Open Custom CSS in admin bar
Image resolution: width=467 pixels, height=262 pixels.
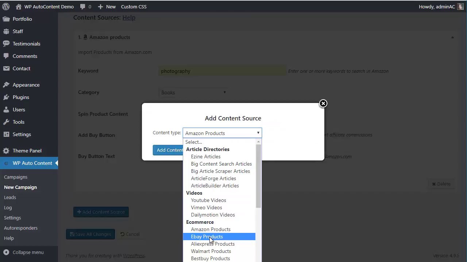pos(134,7)
